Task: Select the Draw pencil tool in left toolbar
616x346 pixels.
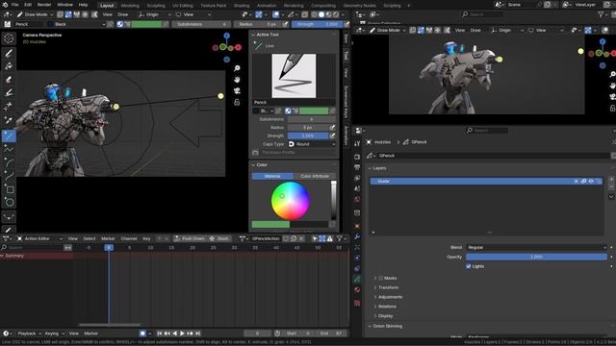Action: pyautogui.click(x=9, y=53)
